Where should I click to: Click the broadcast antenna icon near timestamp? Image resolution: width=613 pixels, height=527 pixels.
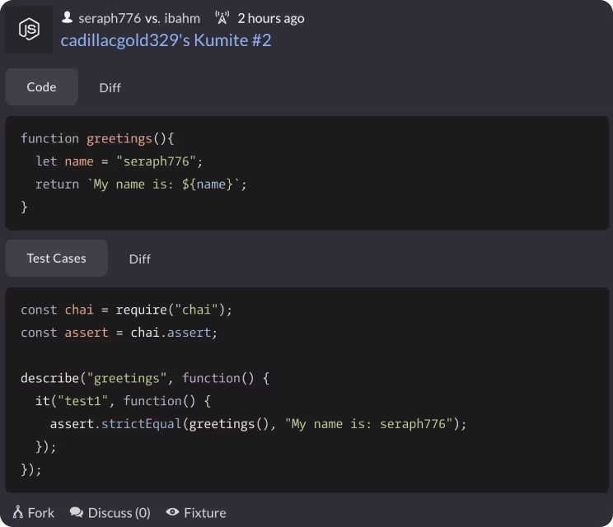[222, 17]
